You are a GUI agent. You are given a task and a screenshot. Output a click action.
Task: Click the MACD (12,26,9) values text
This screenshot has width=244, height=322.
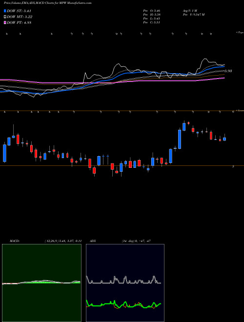(63, 241)
